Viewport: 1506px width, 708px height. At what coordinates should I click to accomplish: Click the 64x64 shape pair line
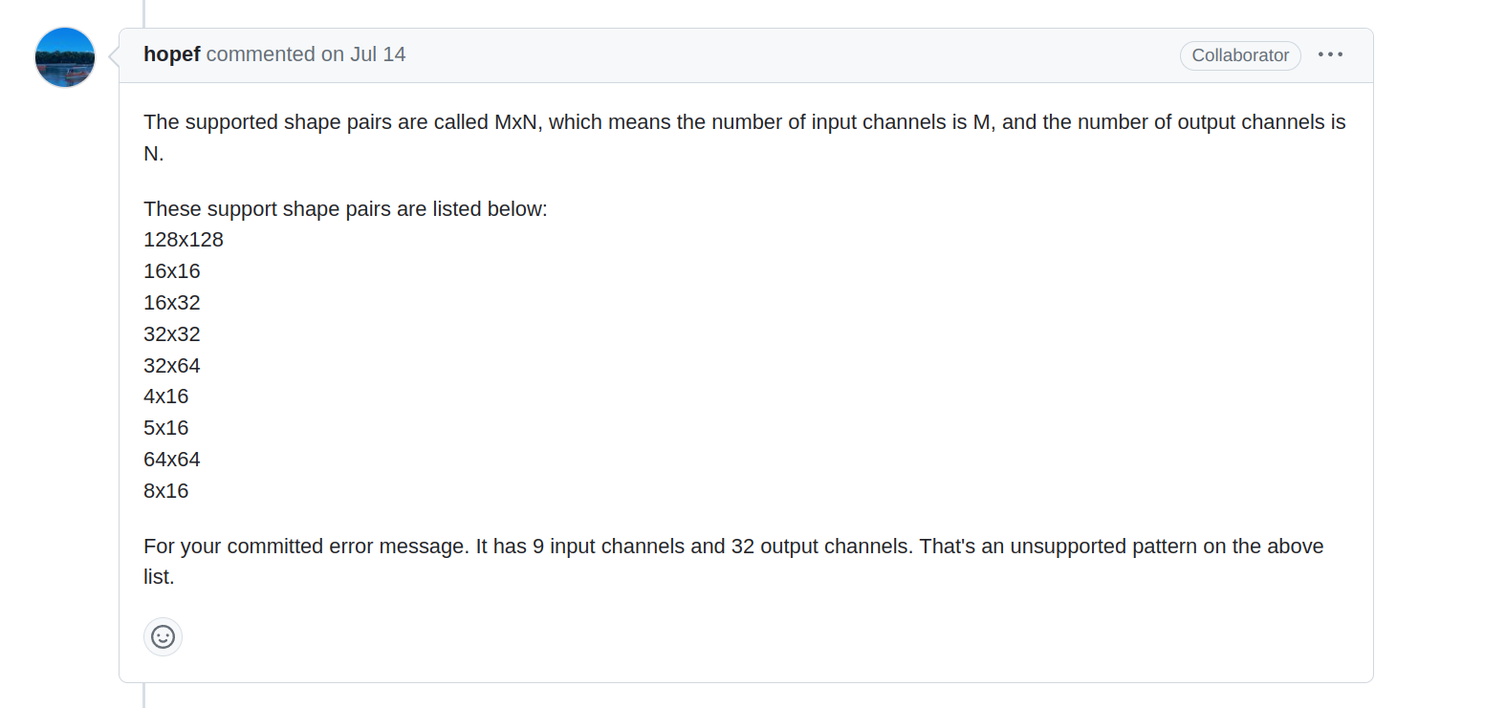[x=172, y=460]
